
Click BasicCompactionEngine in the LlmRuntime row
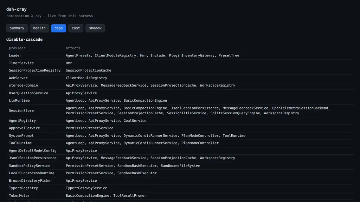[145, 100]
